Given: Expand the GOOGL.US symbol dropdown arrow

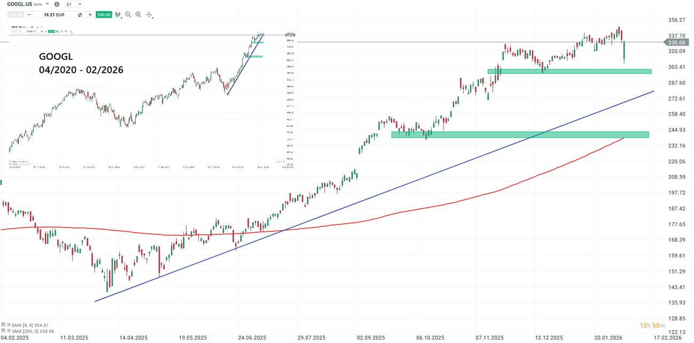Looking at the screenshot, I should pos(48,4).
